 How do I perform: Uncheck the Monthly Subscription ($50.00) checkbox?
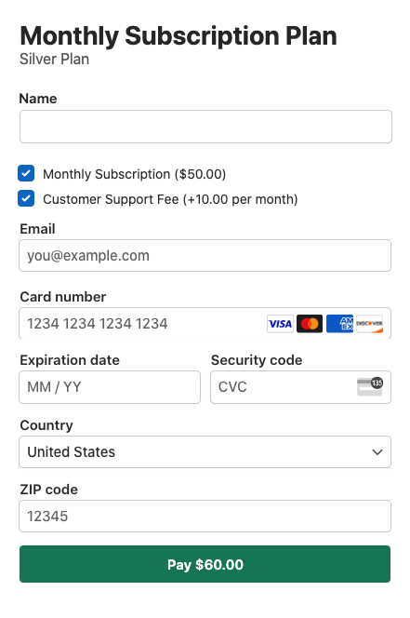(26, 173)
